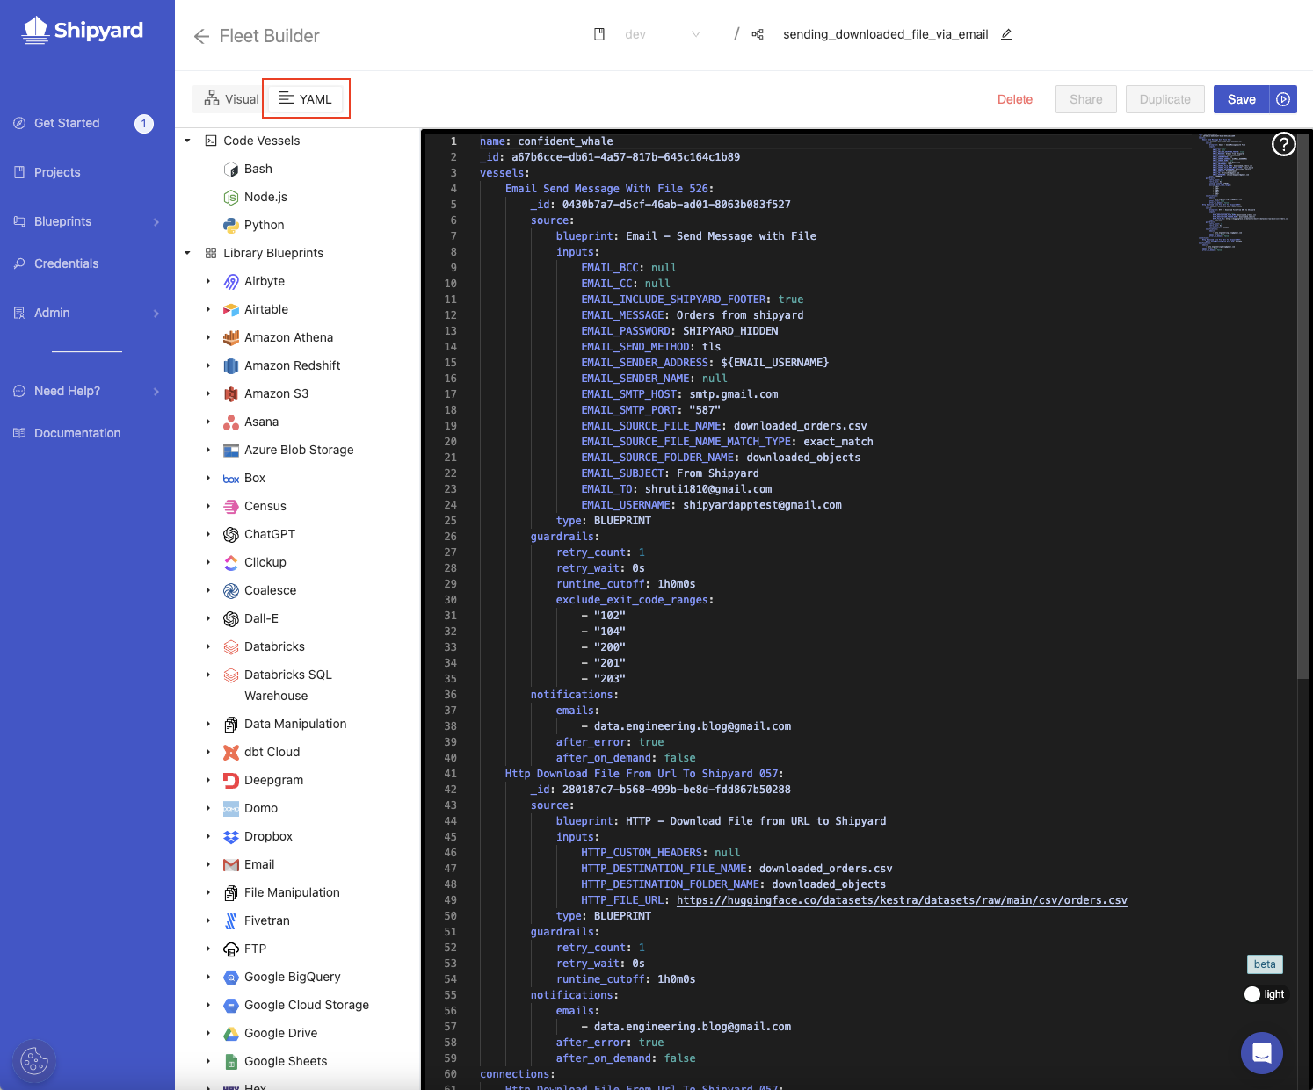Open the chat support bubble

pyautogui.click(x=1262, y=1053)
